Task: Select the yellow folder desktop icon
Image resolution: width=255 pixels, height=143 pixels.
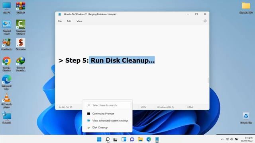Action: 246,8
